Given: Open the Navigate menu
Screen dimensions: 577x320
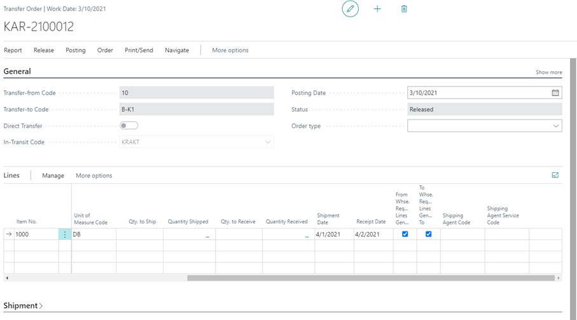Looking at the screenshot, I should 177,50.
